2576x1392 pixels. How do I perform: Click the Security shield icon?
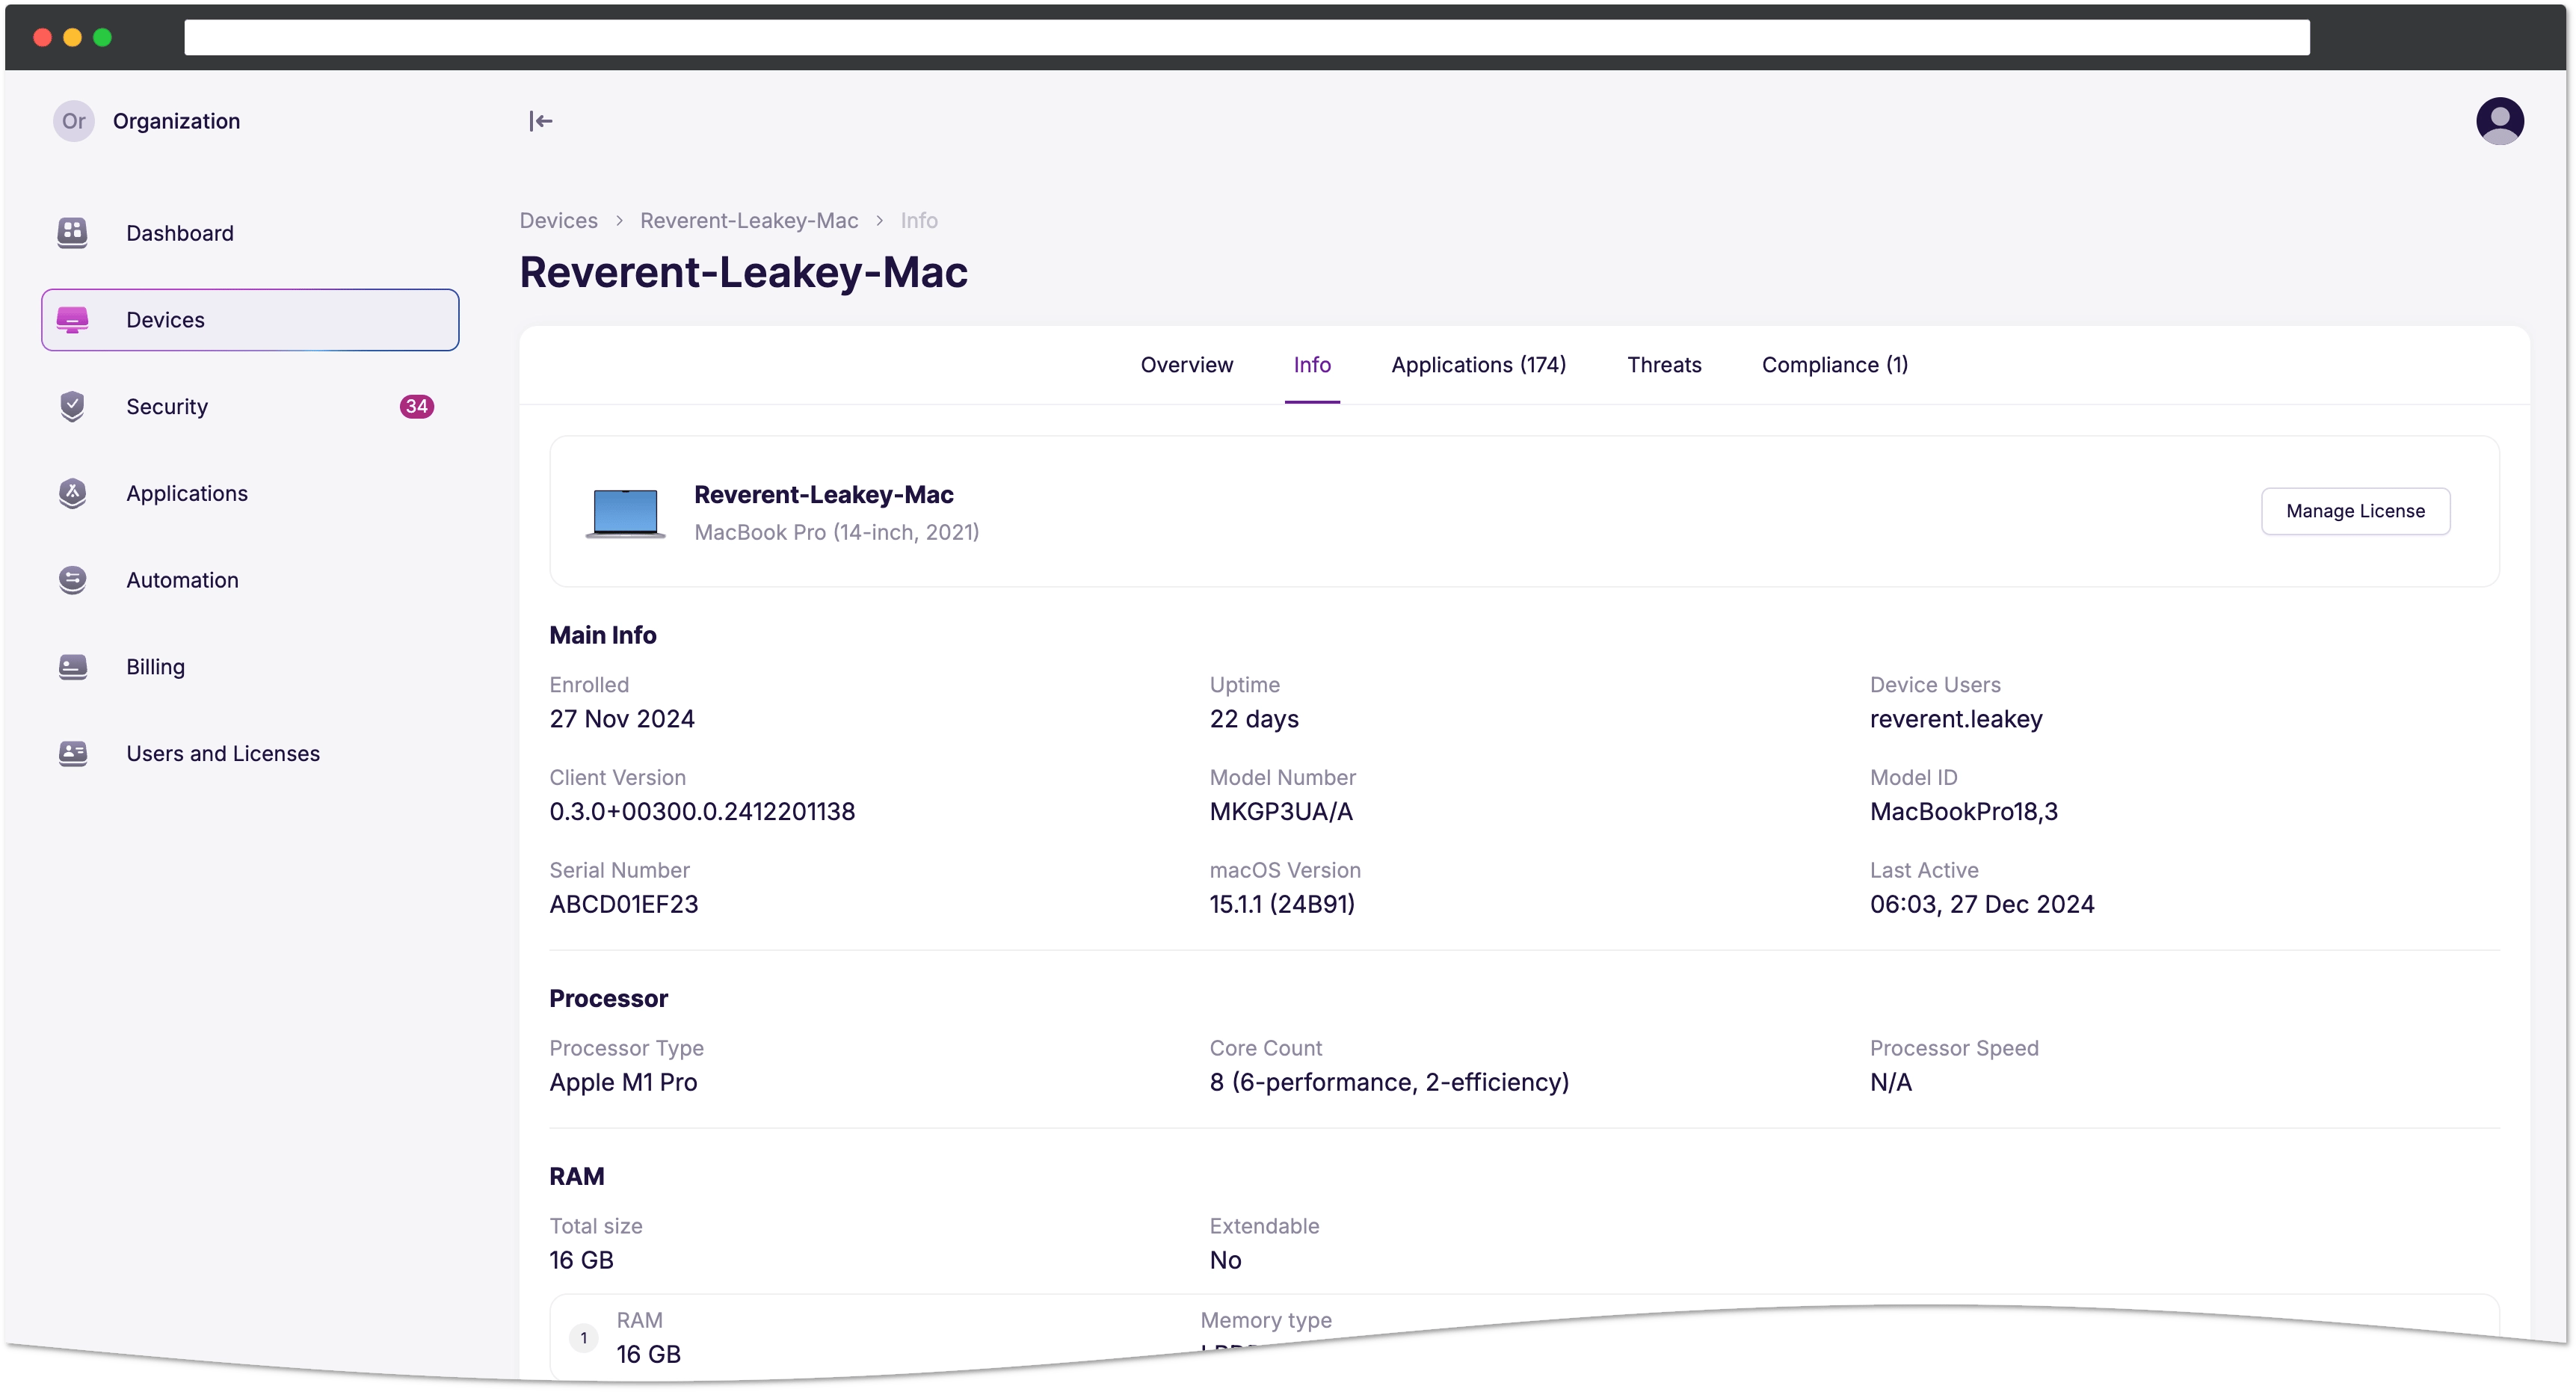72,407
